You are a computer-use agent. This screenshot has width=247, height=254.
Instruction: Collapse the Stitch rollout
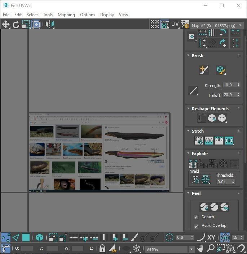188,131
